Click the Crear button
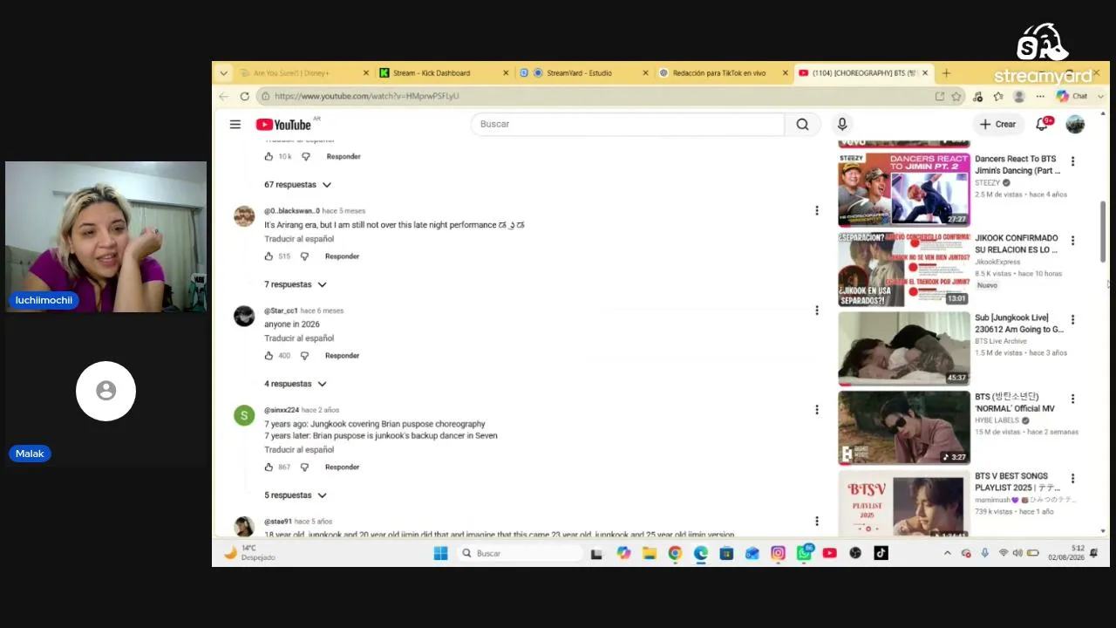Image resolution: width=1116 pixels, height=628 pixels. [x=997, y=124]
